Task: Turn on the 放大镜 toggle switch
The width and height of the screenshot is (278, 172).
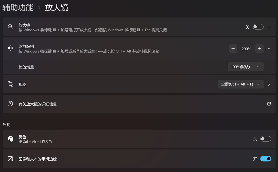Action: pos(258,27)
